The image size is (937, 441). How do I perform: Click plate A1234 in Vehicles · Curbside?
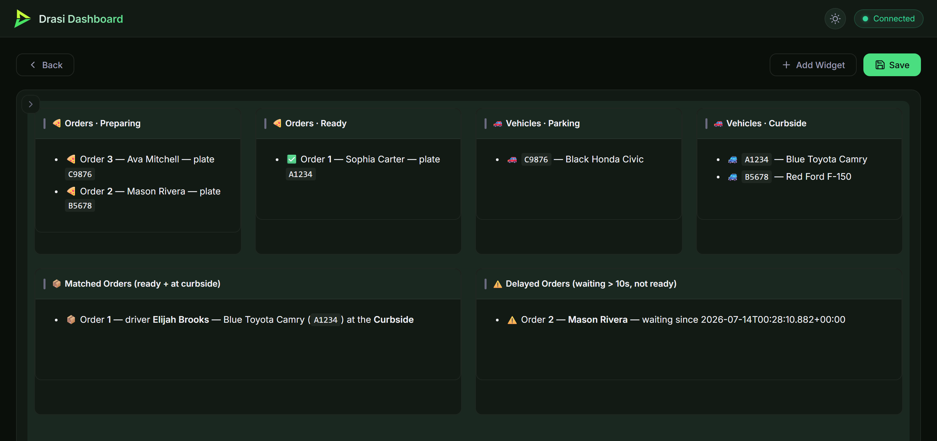756,159
